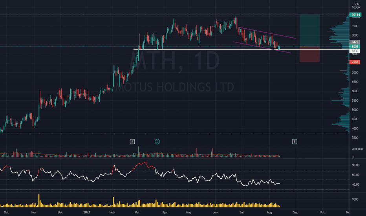Select the red 7562 stop loss label
The height and width of the screenshot is (216, 366).
355,62
